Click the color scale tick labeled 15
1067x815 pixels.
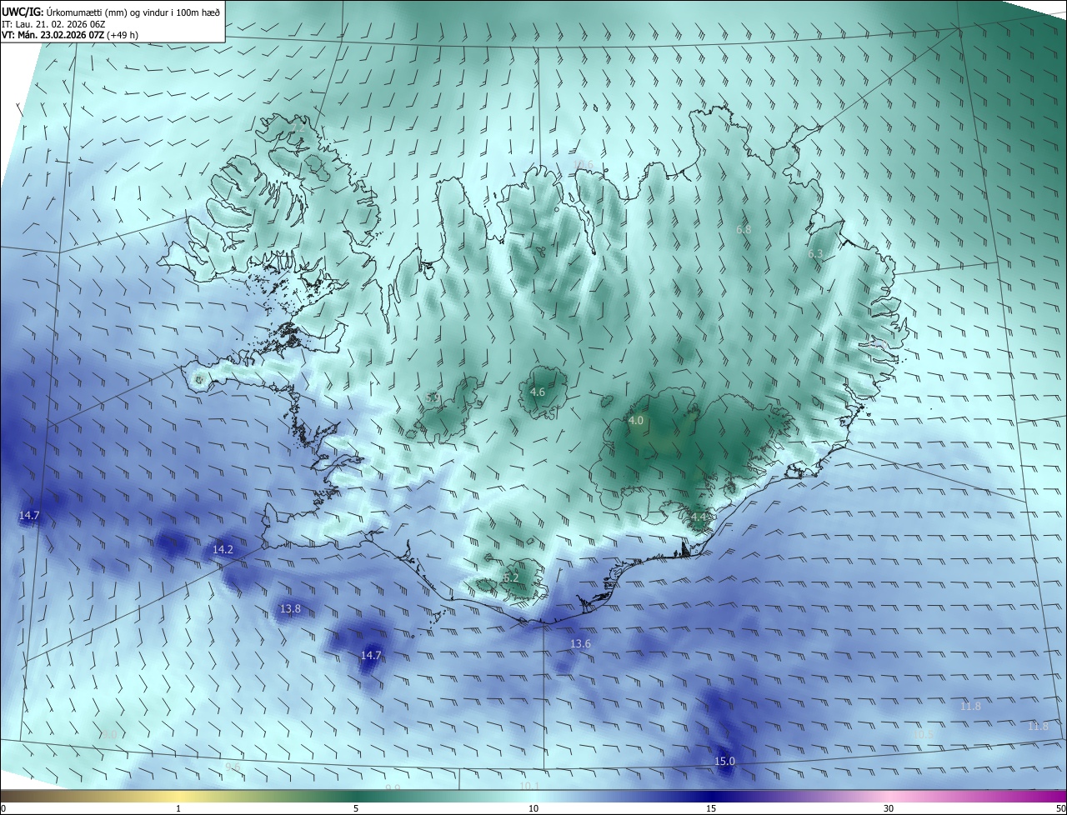click(711, 808)
